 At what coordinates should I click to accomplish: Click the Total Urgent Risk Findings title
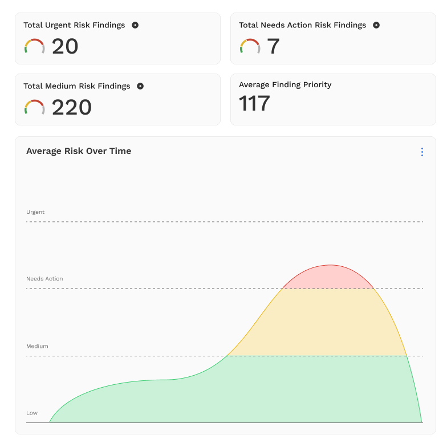click(74, 25)
